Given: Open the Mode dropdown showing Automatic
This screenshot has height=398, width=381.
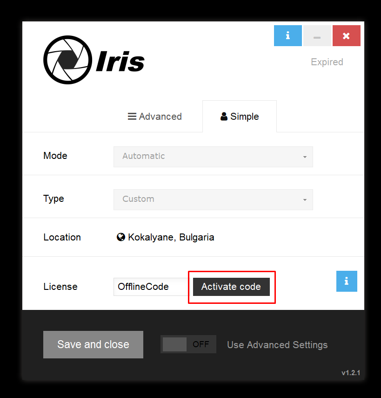Looking at the screenshot, I should (213, 157).
